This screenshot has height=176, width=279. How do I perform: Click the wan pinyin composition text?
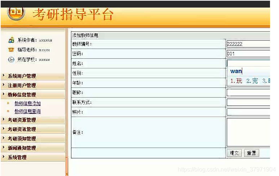click(236, 71)
